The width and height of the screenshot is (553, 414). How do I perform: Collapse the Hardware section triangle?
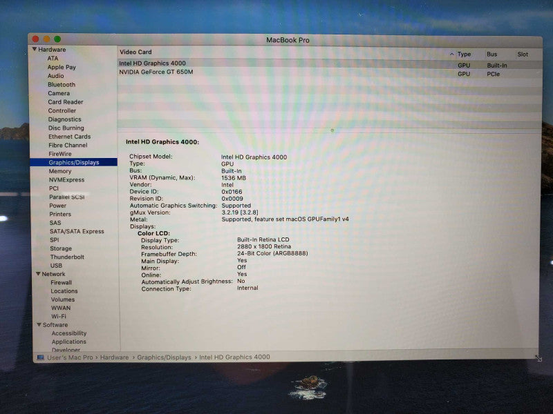[35, 49]
